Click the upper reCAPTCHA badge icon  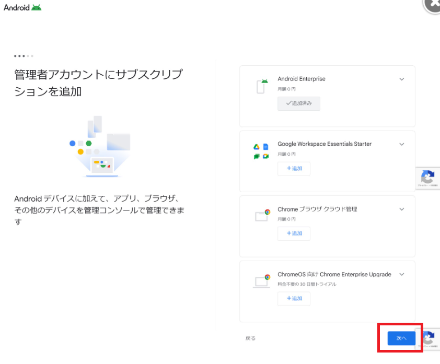pyautogui.click(x=427, y=178)
